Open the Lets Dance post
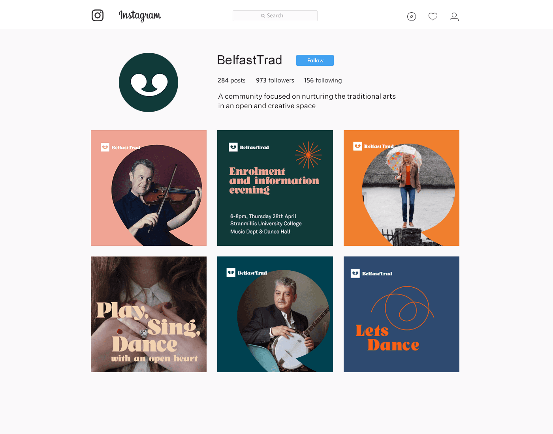Viewport: 553px width, 434px height. 401,314
